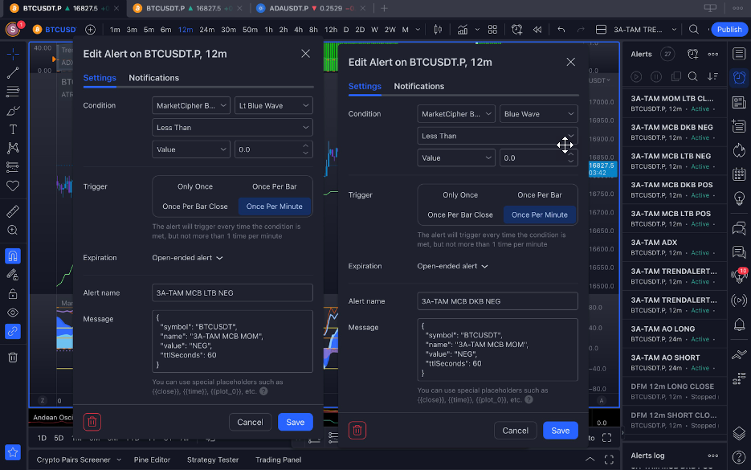Open the Blue Wave dropdown in right dialog
751x470 pixels.
click(x=538, y=114)
